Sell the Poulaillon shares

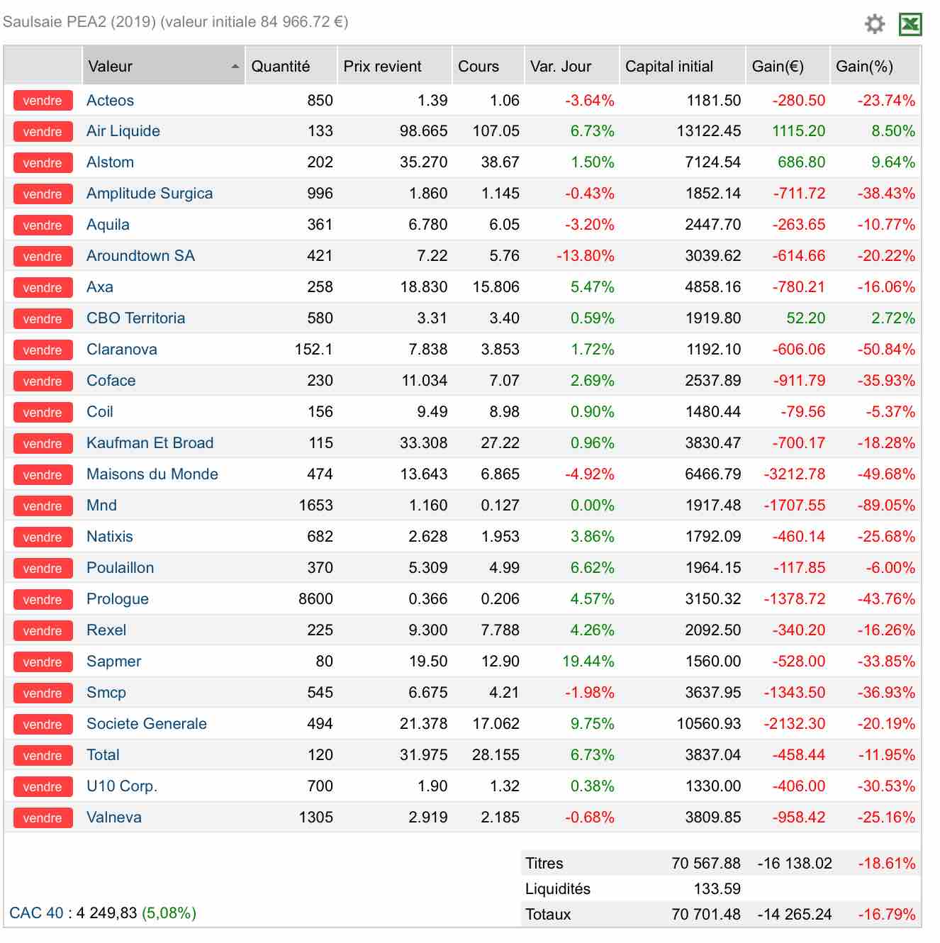pos(43,569)
